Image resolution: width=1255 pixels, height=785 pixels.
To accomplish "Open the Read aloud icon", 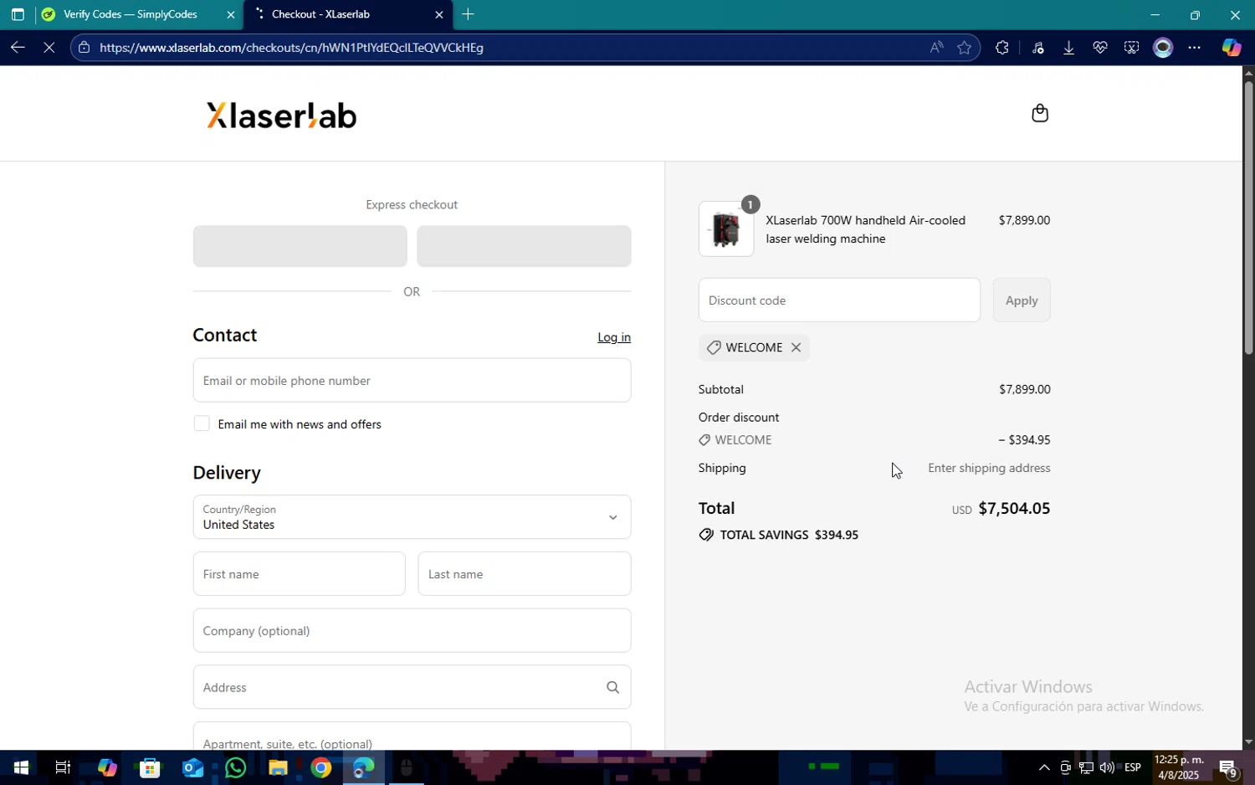I will click(936, 48).
